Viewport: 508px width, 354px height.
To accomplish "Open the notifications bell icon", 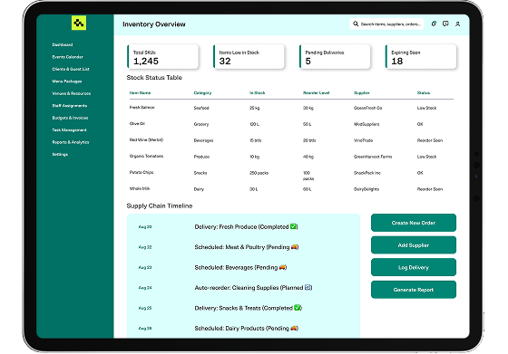I will click(x=434, y=24).
